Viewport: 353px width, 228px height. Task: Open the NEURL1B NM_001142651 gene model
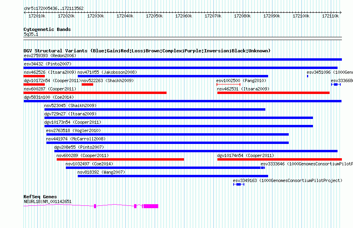tap(91, 206)
